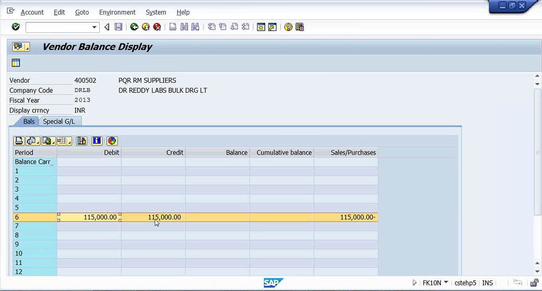
Task: Click the Period column header
Action: 35,152
